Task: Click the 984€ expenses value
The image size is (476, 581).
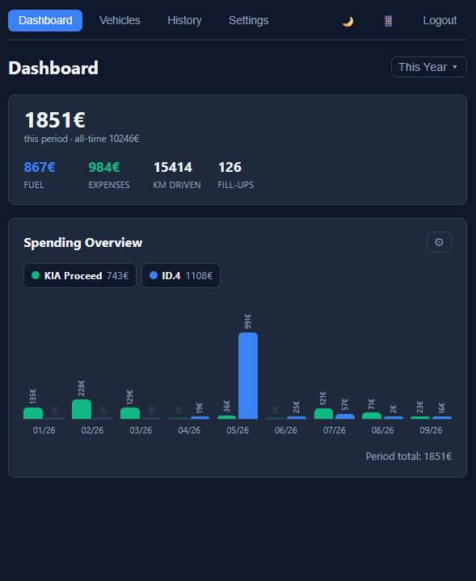Action: point(104,168)
